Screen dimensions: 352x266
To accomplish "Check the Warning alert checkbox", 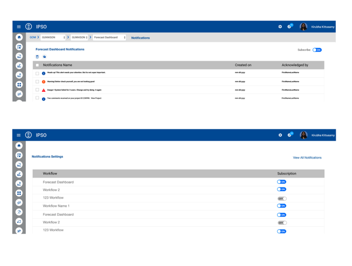I will 37,82.
